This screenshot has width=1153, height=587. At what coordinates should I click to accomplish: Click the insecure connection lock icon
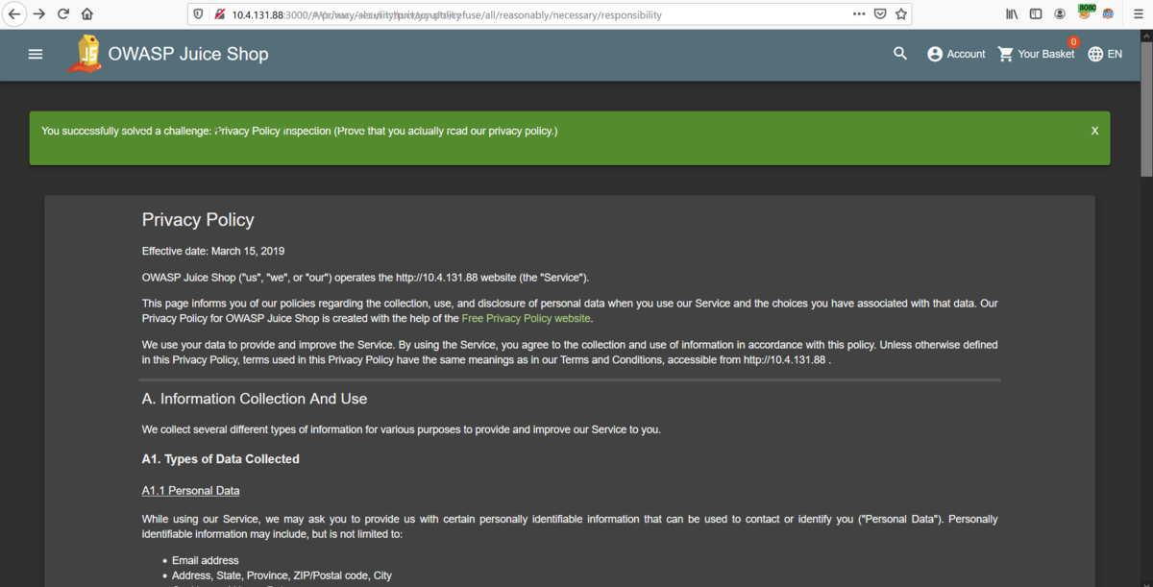click(219, 14)
